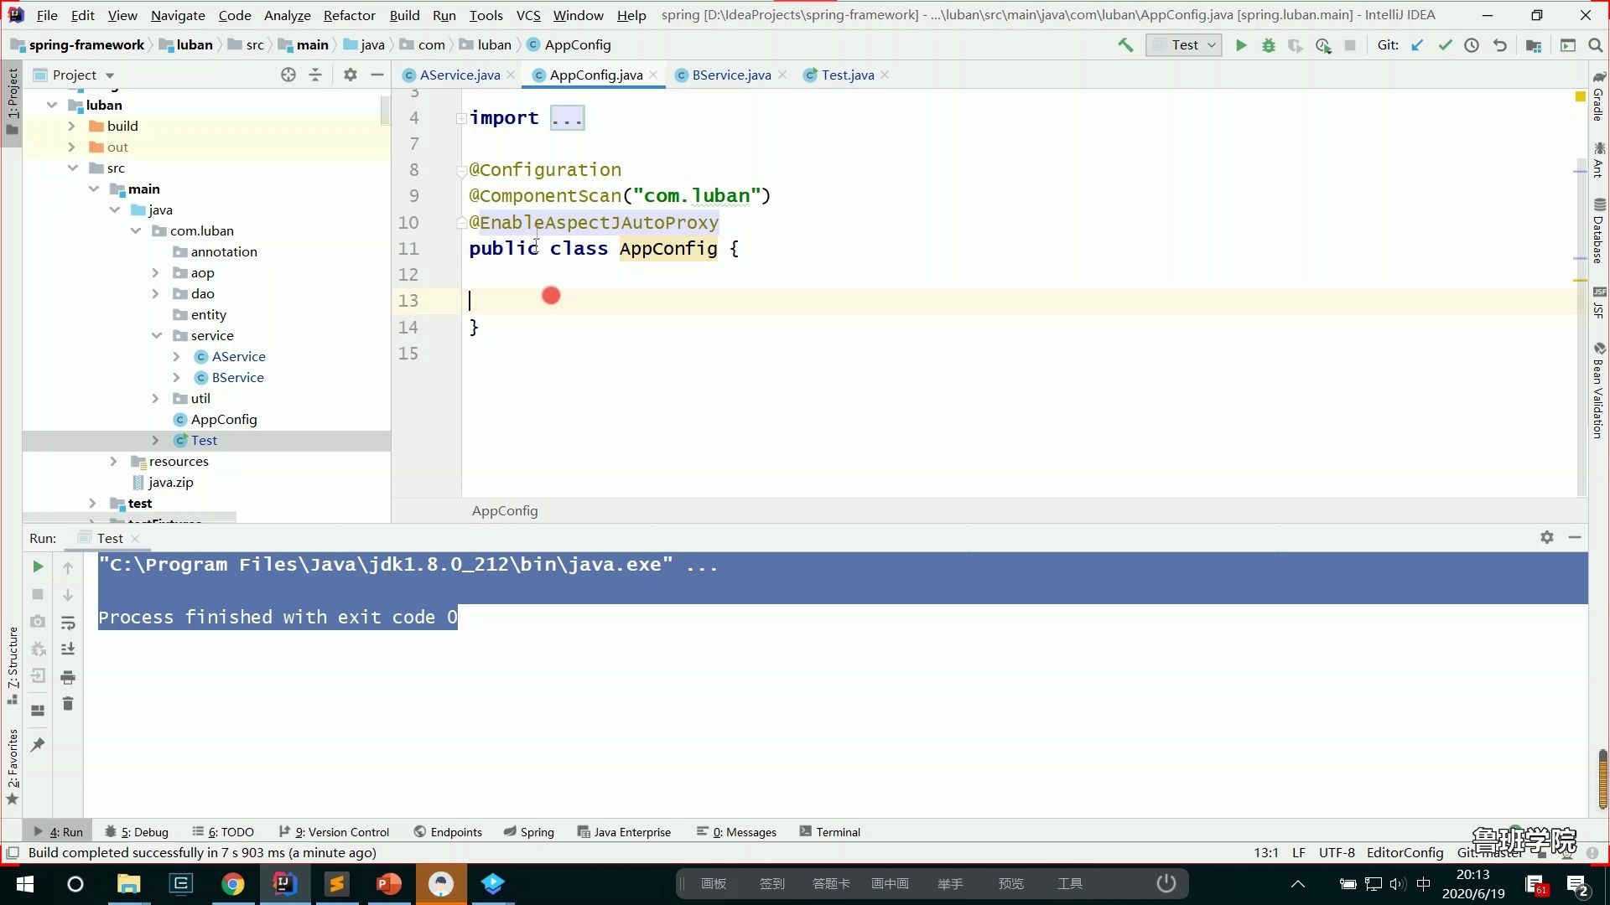Open PowerPoint from the taskbar
Screen dimensions: 1610x905
[x=389, y=884]
